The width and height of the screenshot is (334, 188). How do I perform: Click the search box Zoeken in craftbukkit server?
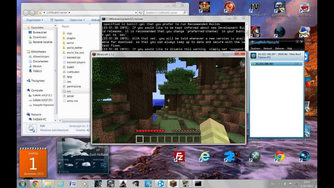coord(166,13)
